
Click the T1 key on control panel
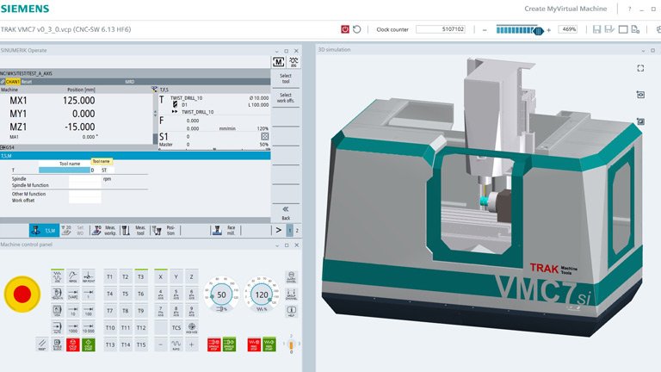tap(109, 276)
